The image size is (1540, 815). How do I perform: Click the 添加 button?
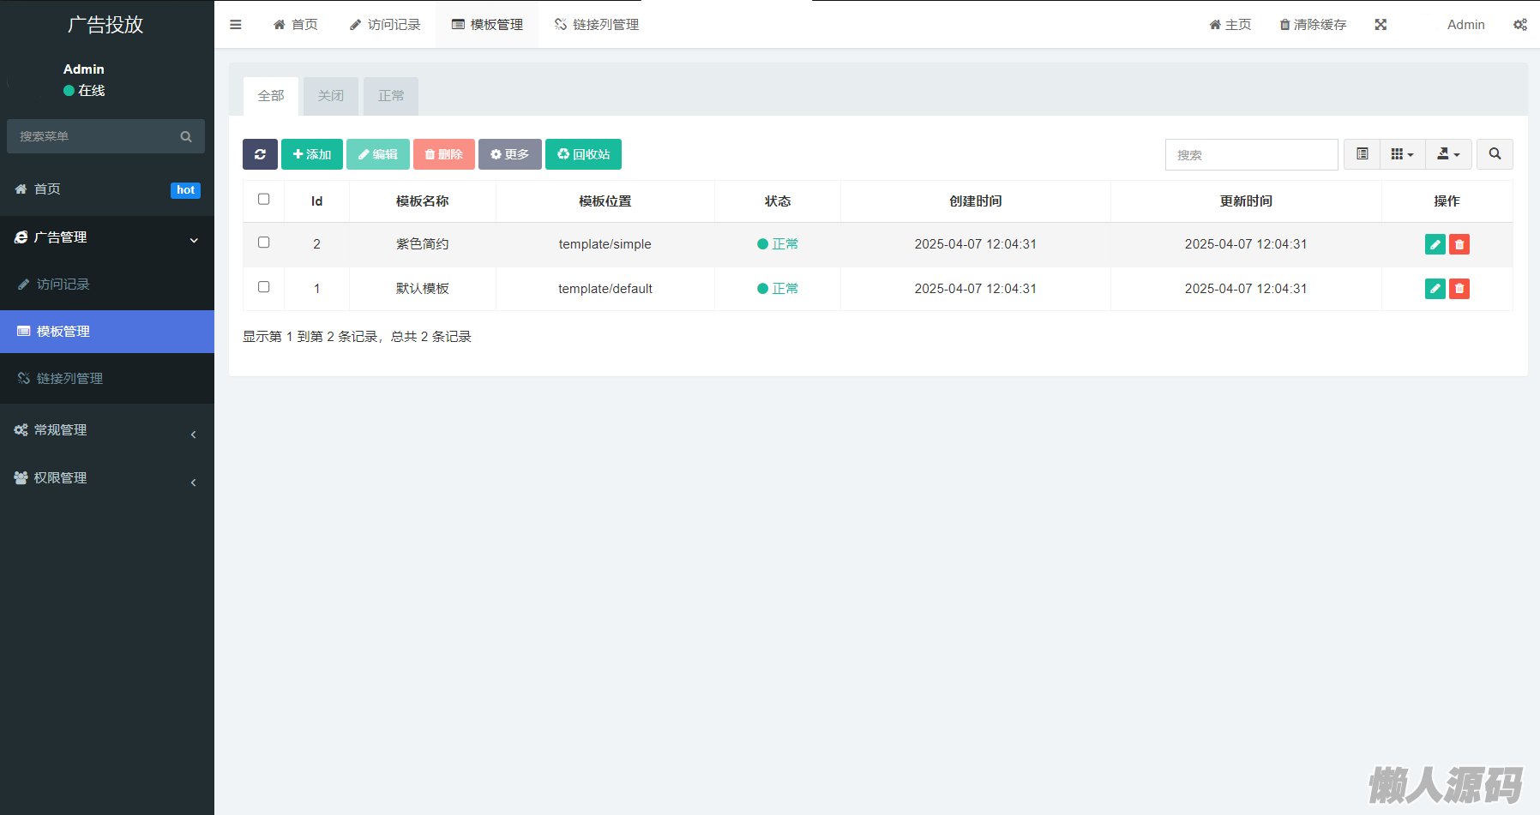[312, 154]
